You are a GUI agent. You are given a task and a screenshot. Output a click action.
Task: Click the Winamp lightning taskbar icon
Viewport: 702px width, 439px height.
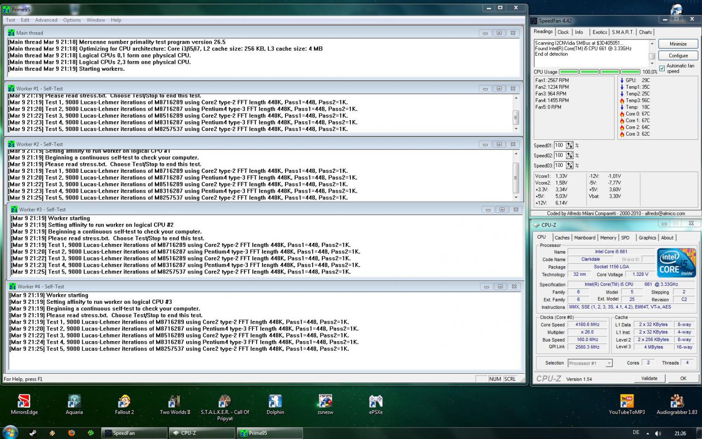click(x=52, y=433)
